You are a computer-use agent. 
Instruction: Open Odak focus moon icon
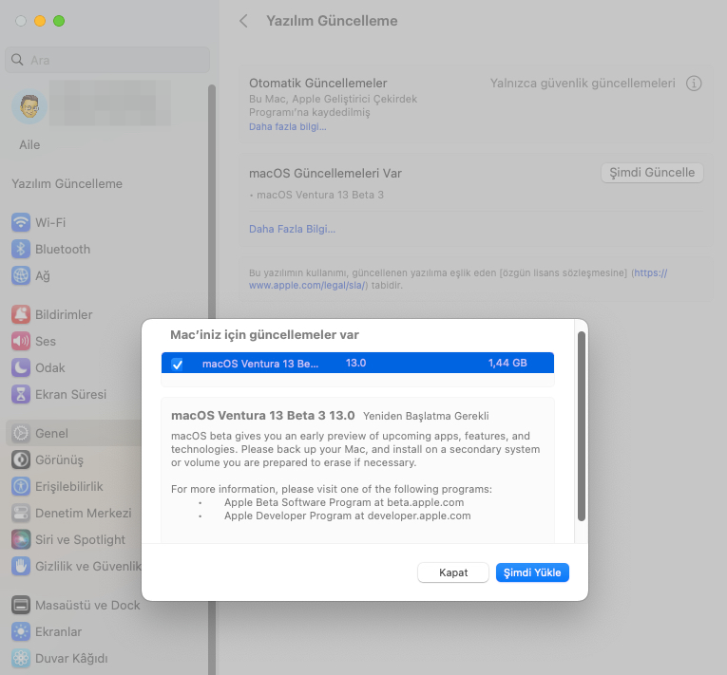pyautogui.click(x=21, y=367)
